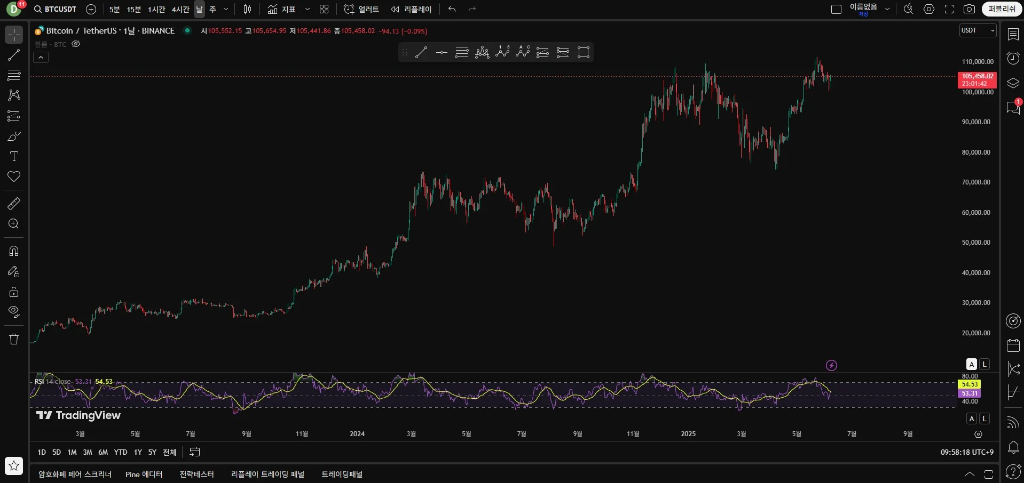Screen dimensions: 1024x483
Task: Open the 지표 indicators dialog
Action: click(282, 9)
